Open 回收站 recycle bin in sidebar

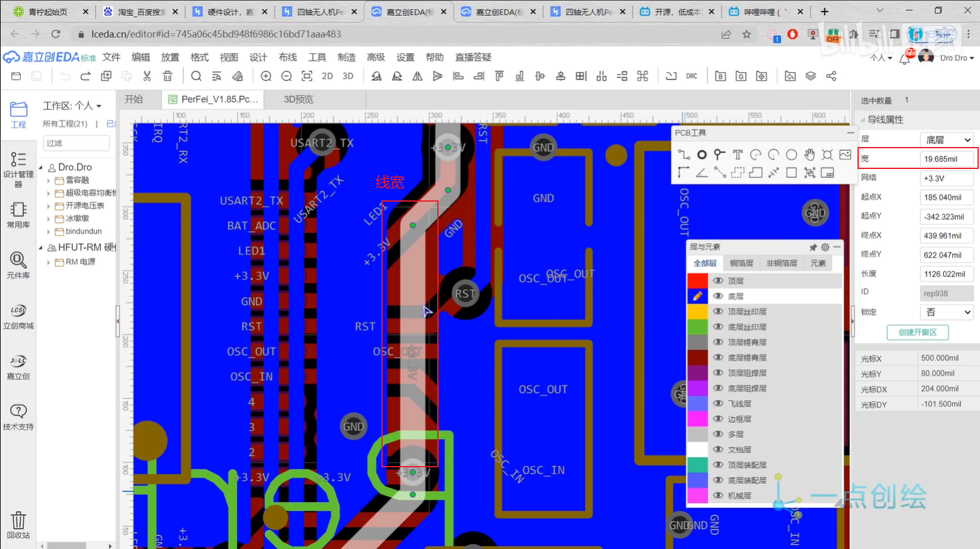click(x=18, y=525)
